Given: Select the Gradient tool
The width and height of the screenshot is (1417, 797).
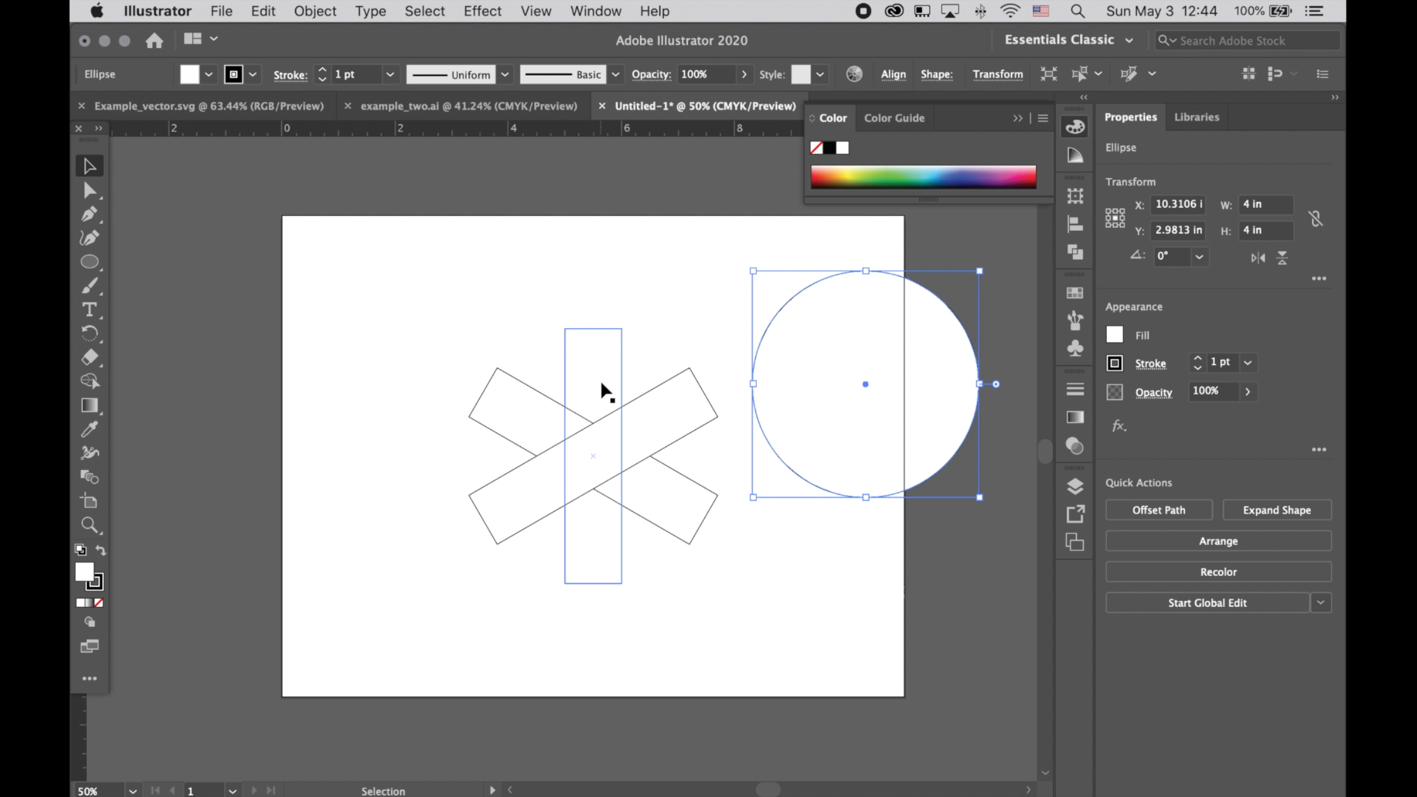Looking at the screenshot, I should pyautogui.click(x=89, y=405).
